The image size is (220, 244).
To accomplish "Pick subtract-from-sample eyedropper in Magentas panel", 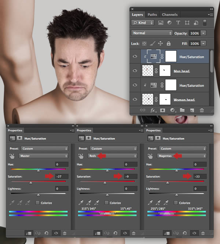I will [166, 202].
